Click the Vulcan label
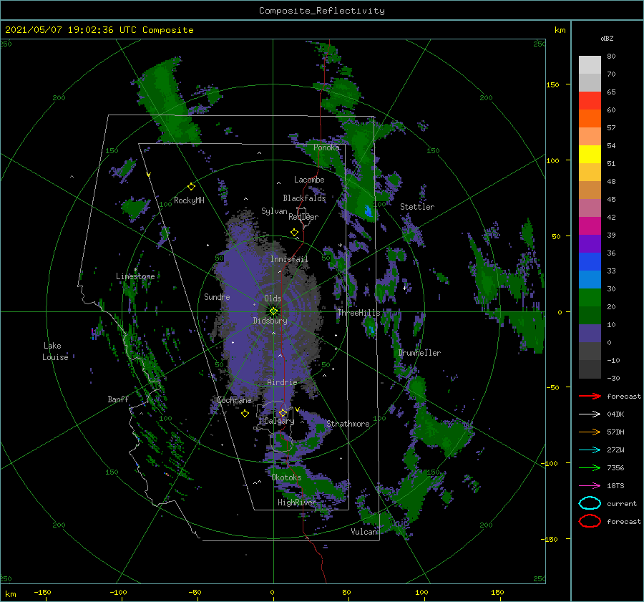The width and height of the screenshot is (644, 602). coord(364,532)
